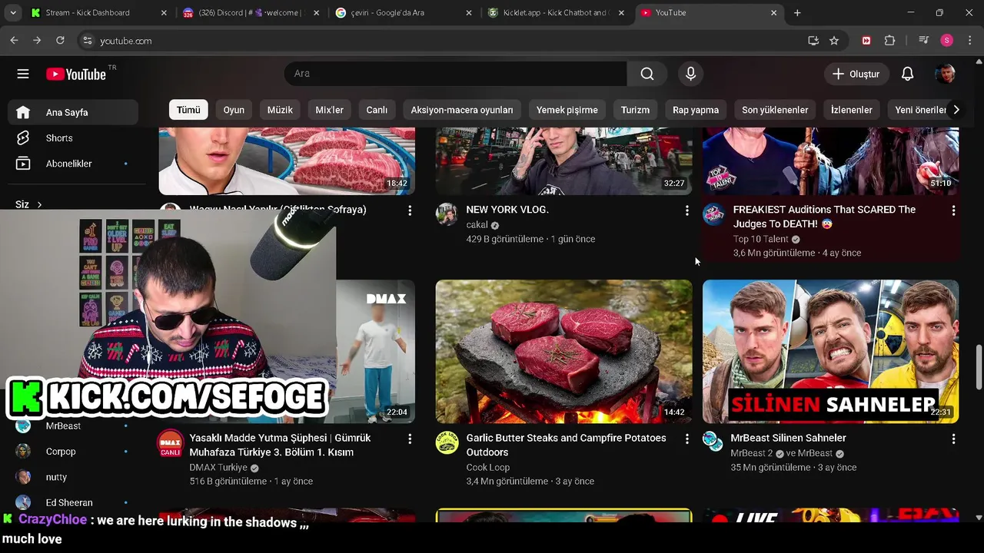Select the Oyun filter chip
The width and height of the screenshot is (984, 553).
coord(234,110)
